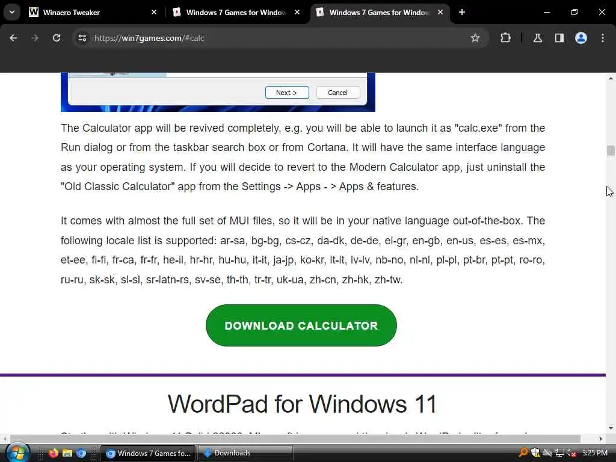616x462 pixels.
Task: Click the horizontal scrollbar thumb
Action: tap(295, 439)
